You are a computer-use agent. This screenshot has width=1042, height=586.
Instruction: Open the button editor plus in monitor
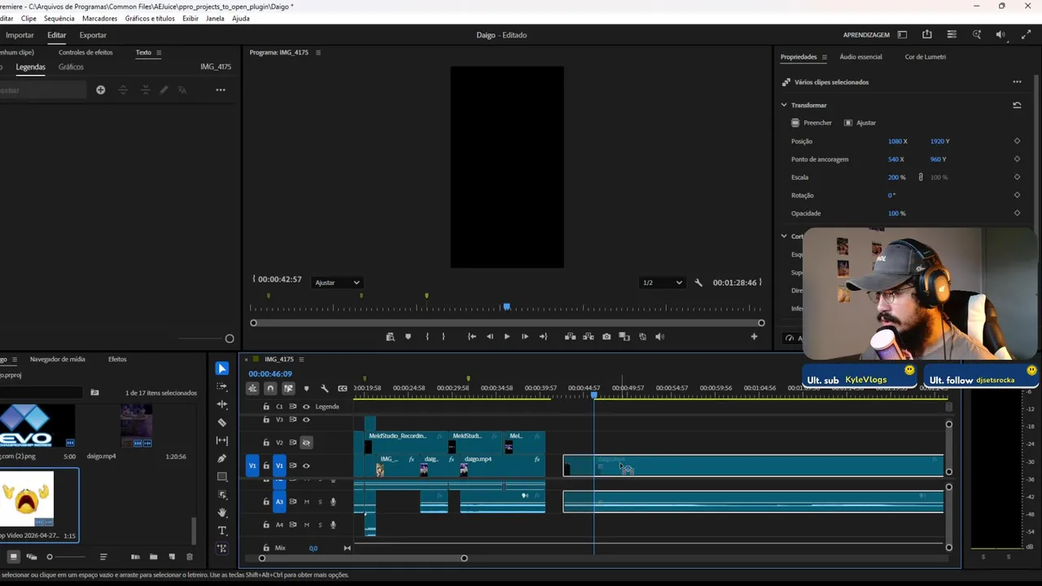(754, 336)
